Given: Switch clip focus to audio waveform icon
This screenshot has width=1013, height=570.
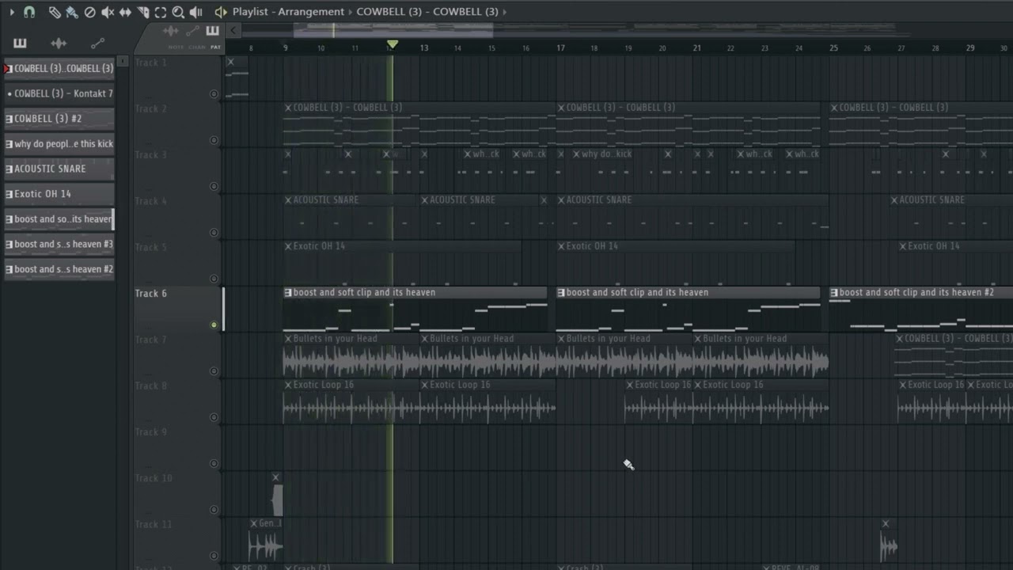Looking at the screenshot, I should 171,31.
